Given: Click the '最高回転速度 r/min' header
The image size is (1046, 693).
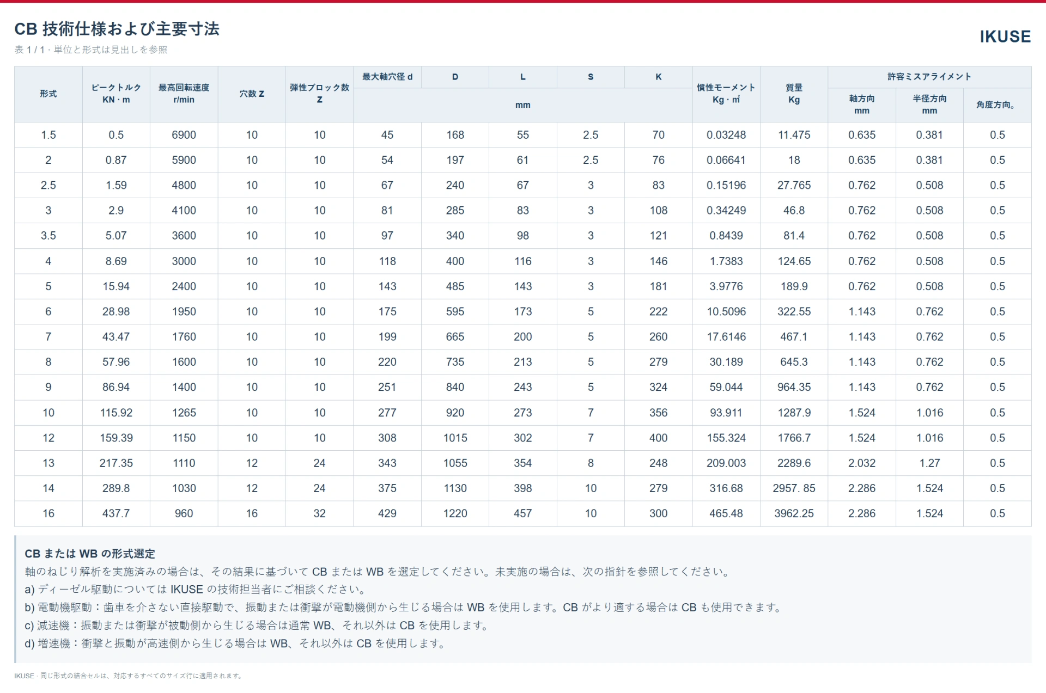Looking at the screenshot, I should click(x=184, y=94).
